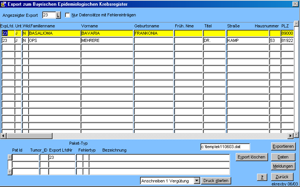
Task: Start printing with Druck starten
Action: [216, 181]
